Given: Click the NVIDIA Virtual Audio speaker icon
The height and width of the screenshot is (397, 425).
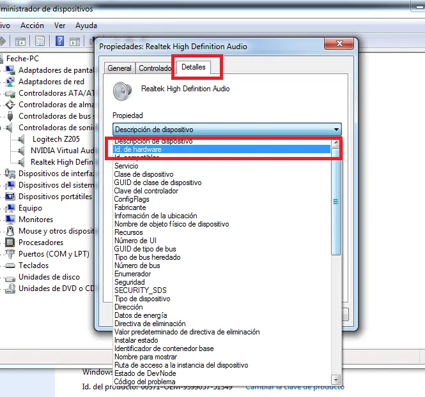Looking at the screenshot, I should click(21, 151).
